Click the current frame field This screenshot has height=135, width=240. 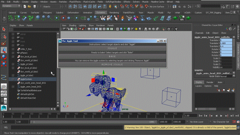pyautogui.click(x=191, y=116)
